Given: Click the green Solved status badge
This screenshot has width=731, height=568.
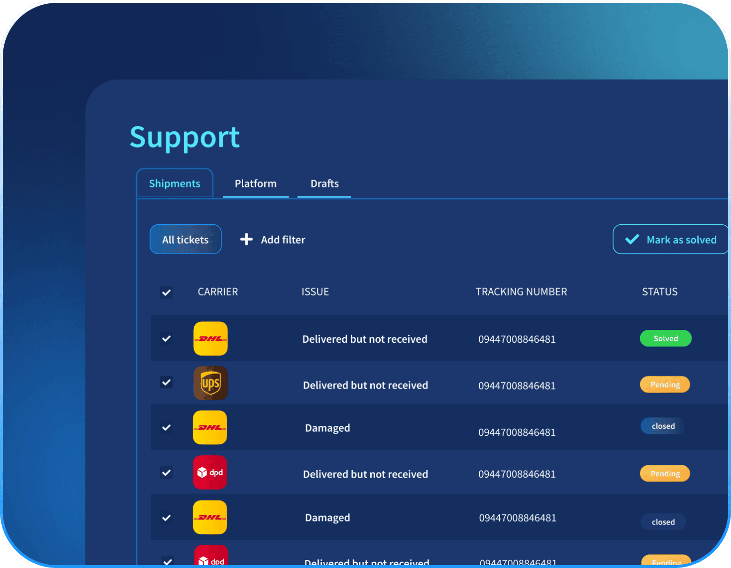Looking at the screenshot, I should point(665,338).
